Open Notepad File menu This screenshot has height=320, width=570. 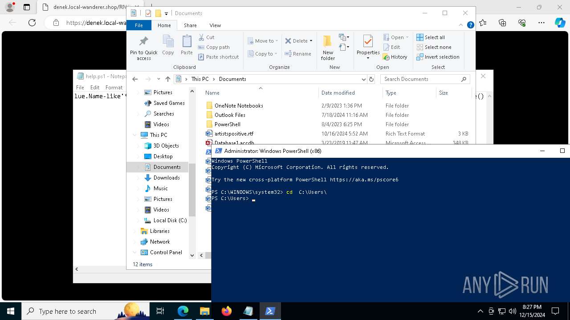pyautogui.click(x=80, y=88)
